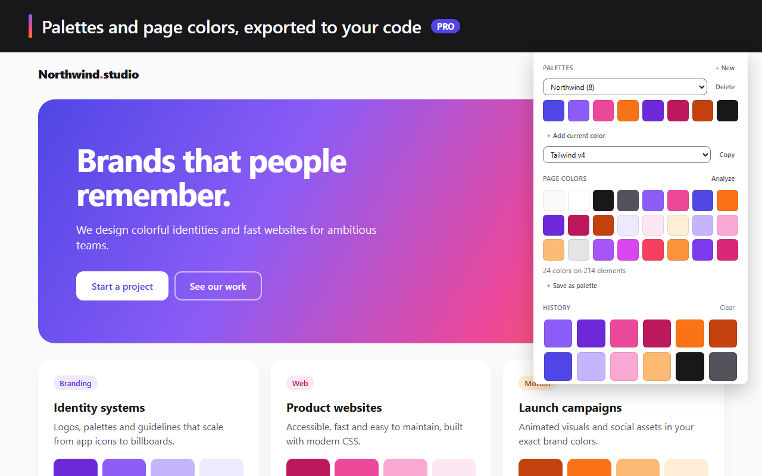Select the pure white swatch in Page Colors
Screen dimensions: 762x476
coord(579,201)
